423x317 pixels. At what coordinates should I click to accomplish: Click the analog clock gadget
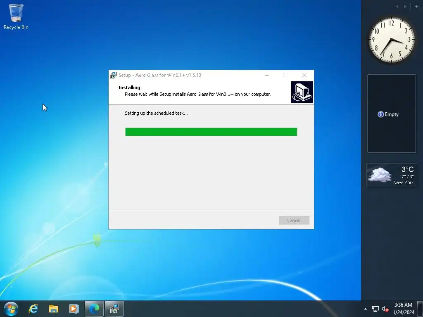[392, 40]
